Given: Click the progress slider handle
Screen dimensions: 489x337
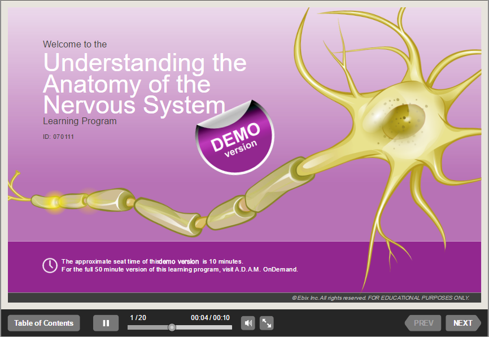Looking at the screenshot, I should [x=172, y=327].
